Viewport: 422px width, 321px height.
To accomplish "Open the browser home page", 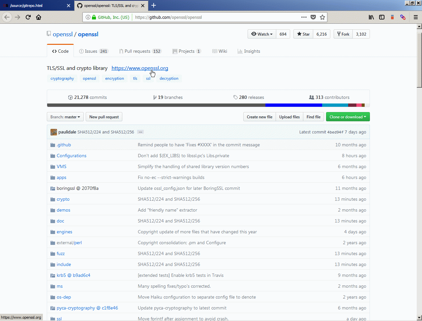I will (39, 17).
